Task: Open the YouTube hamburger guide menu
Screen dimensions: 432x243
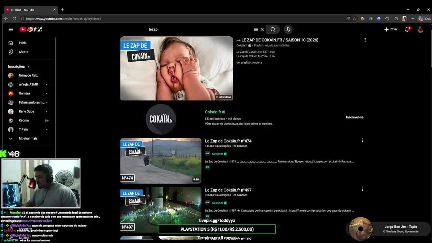Action: (x=11, y=29)
